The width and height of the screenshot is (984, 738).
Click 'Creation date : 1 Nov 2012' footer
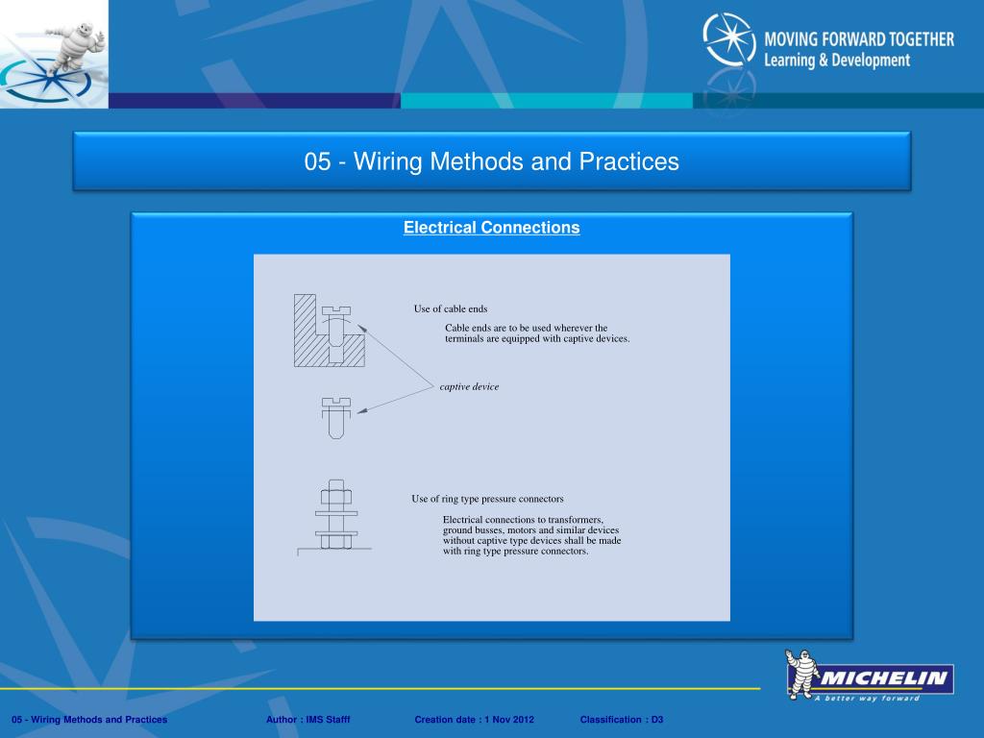coord(475,719)
